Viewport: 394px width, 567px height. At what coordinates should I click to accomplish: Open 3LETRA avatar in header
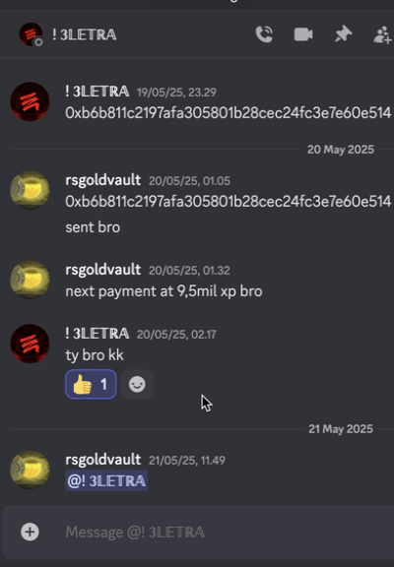pyautogui.click(x=31, y=34)
